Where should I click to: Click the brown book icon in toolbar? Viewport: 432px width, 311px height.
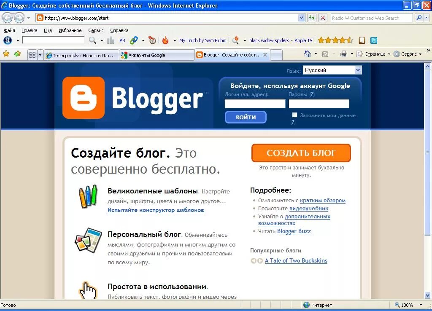362,40
